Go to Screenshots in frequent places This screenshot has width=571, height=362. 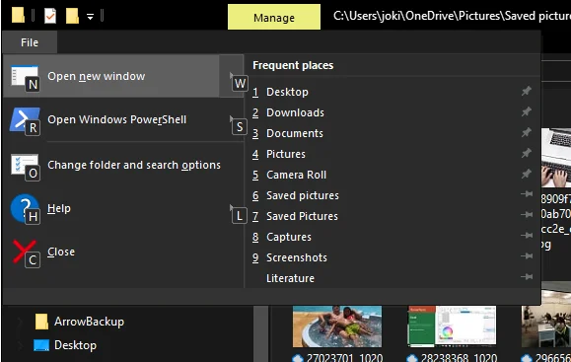click(x=297, y=257)
